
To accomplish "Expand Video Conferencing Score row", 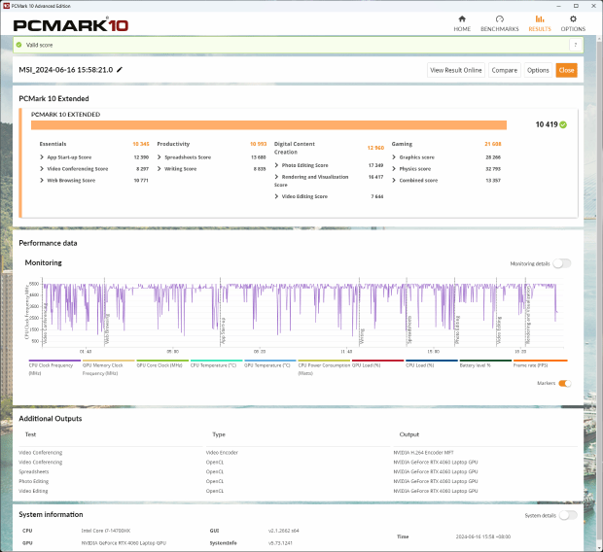I will pos(42,168).
